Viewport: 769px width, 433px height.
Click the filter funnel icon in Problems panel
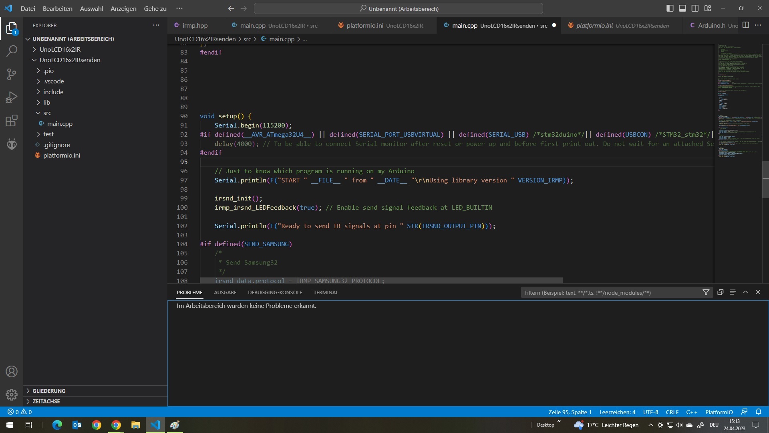706,292
